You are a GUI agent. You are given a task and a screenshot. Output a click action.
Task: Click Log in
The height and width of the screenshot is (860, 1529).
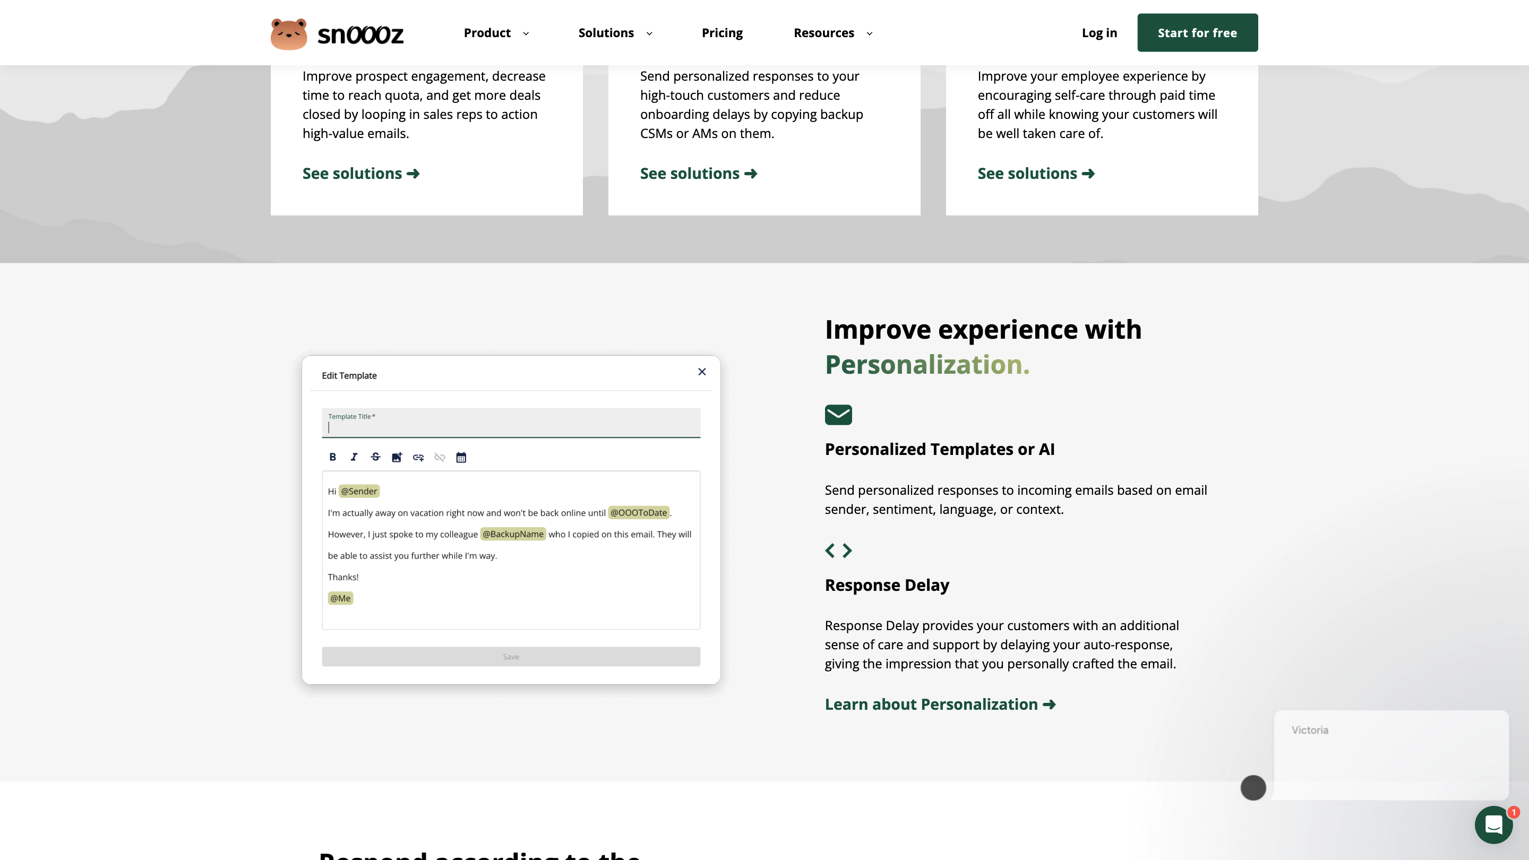(x=1098, y=33)
